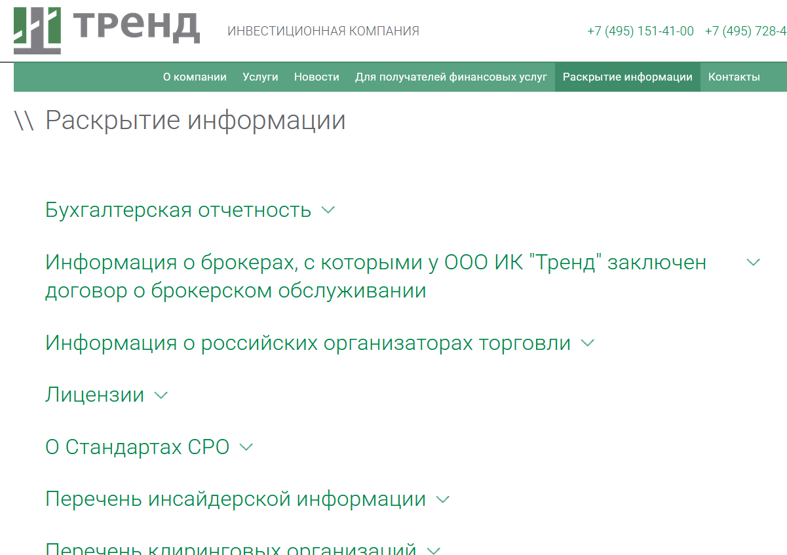The height and width of the screenshot is (555, 787).
Task: Expand Перечень инсайдерской информации chevron
Action: coord(443,499)
